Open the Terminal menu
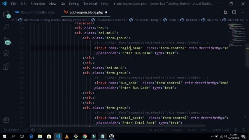This screenshot has height=140, width=249. click(90, 3)
